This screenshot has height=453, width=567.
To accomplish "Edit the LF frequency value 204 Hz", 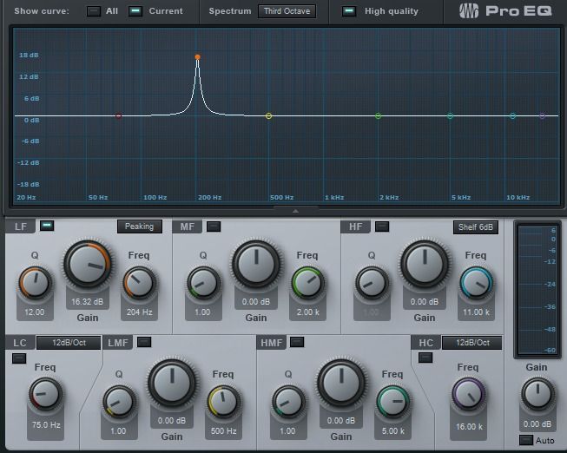I will point(139,312).
